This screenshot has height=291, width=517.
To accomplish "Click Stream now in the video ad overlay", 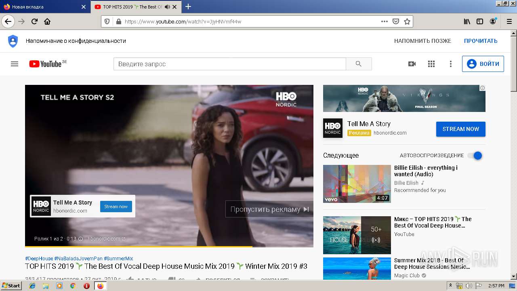I will [116, 207].
